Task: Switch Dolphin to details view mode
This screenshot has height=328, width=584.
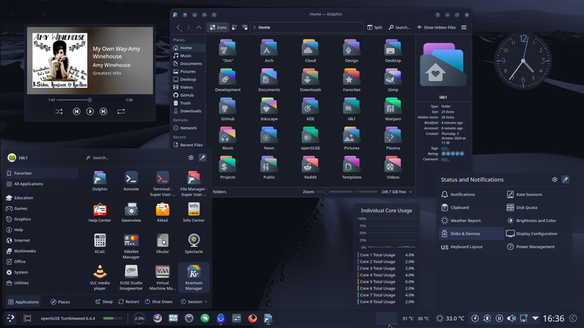Action: point(245,27)
